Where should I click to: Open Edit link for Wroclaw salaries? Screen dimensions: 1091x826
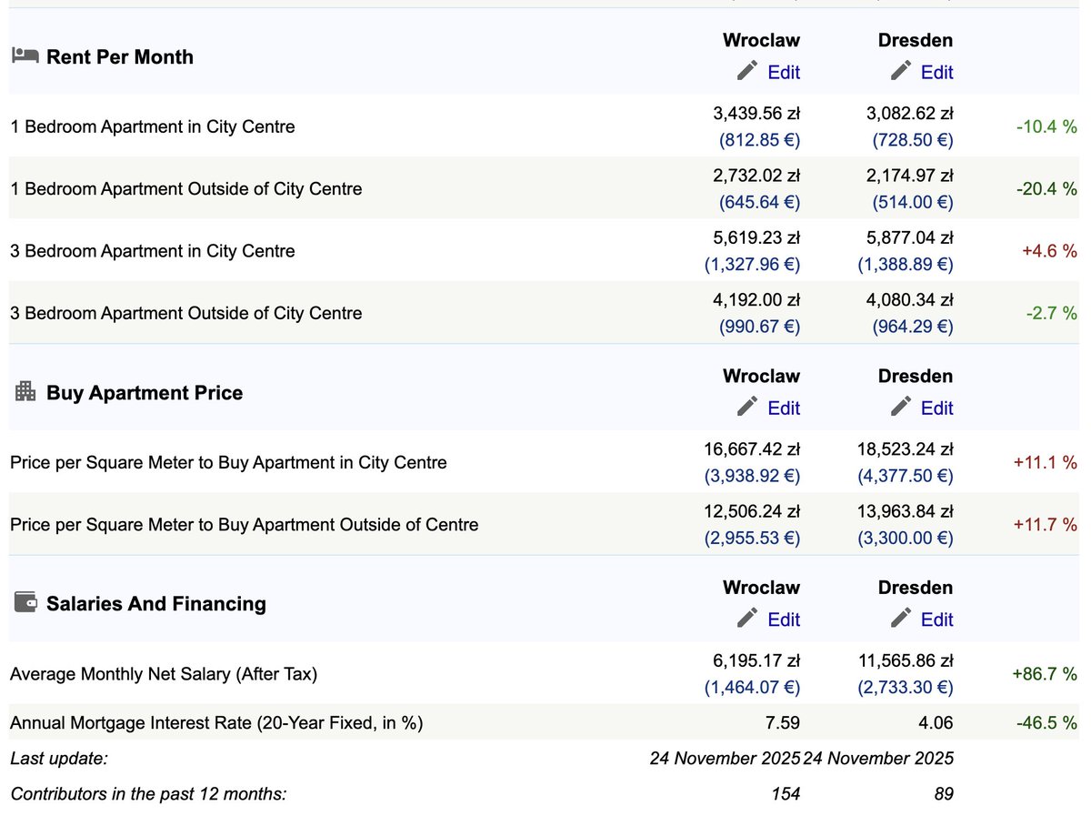784,619
